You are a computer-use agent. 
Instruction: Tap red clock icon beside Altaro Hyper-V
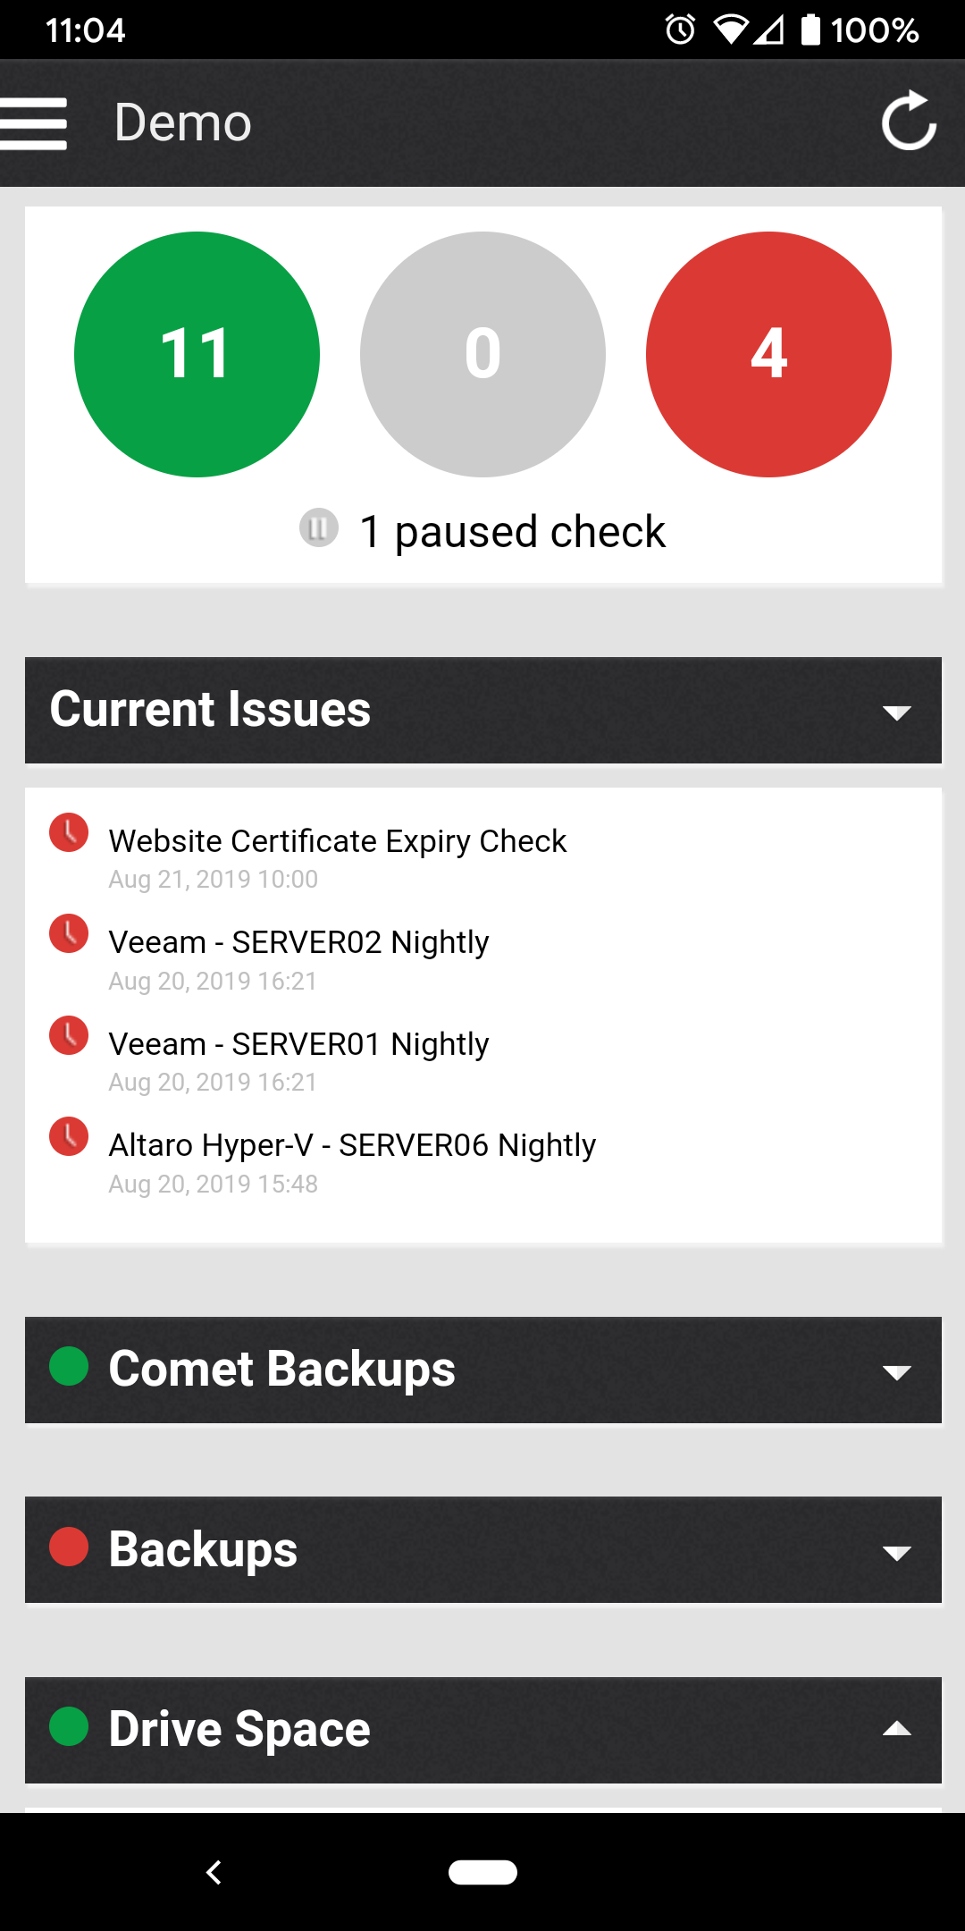coord(69,1137)
